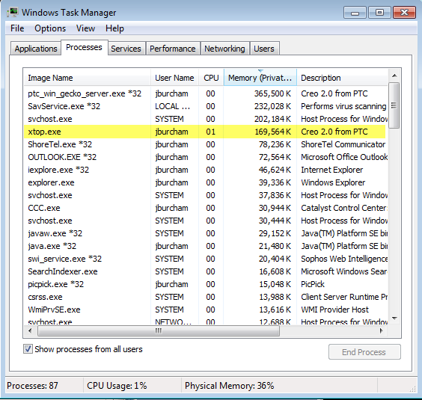
Task: Select java.exe *32 process
Action: click(x=205, y=246)
